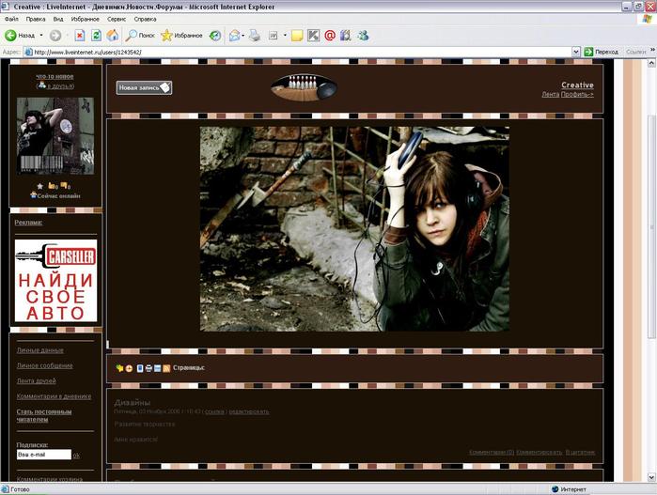The height and width of the screenshot is (495, 657).
Task: Open the Файл menu
Action: (11, 19)
